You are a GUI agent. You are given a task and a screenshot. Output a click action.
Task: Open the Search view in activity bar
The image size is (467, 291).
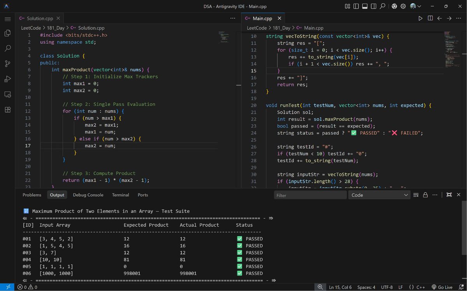(7, 48)
